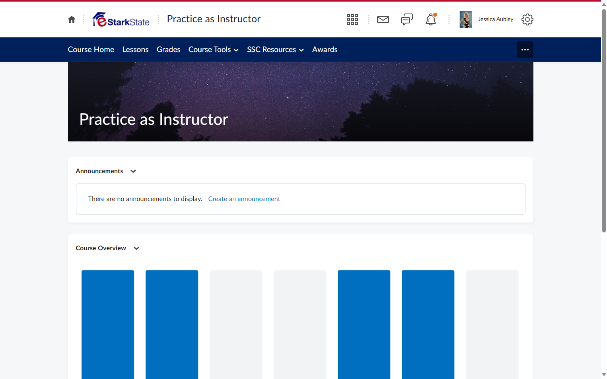Open Grades from the navbar
Image resolution: width=607 pixels, height=379 pixels.
(169, 50)
